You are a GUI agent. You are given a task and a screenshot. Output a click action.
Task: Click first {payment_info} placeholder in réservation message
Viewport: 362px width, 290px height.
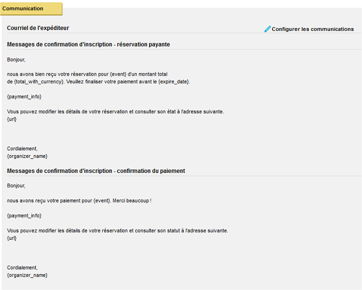coord(24,96)
